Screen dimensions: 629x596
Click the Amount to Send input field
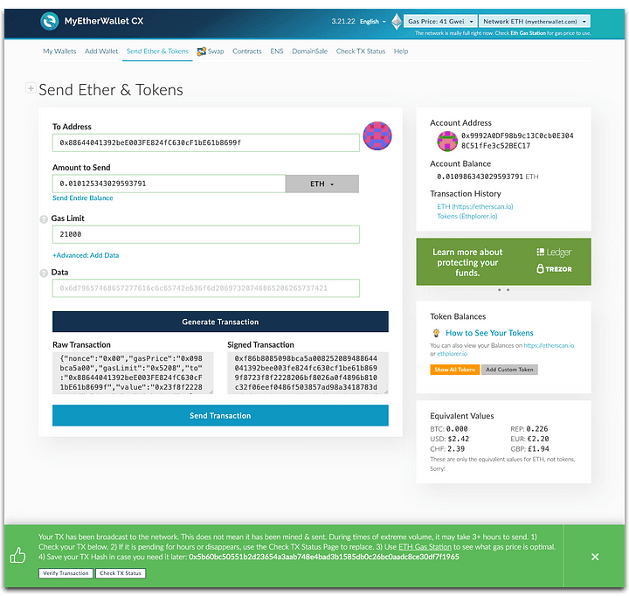(169, 184)
